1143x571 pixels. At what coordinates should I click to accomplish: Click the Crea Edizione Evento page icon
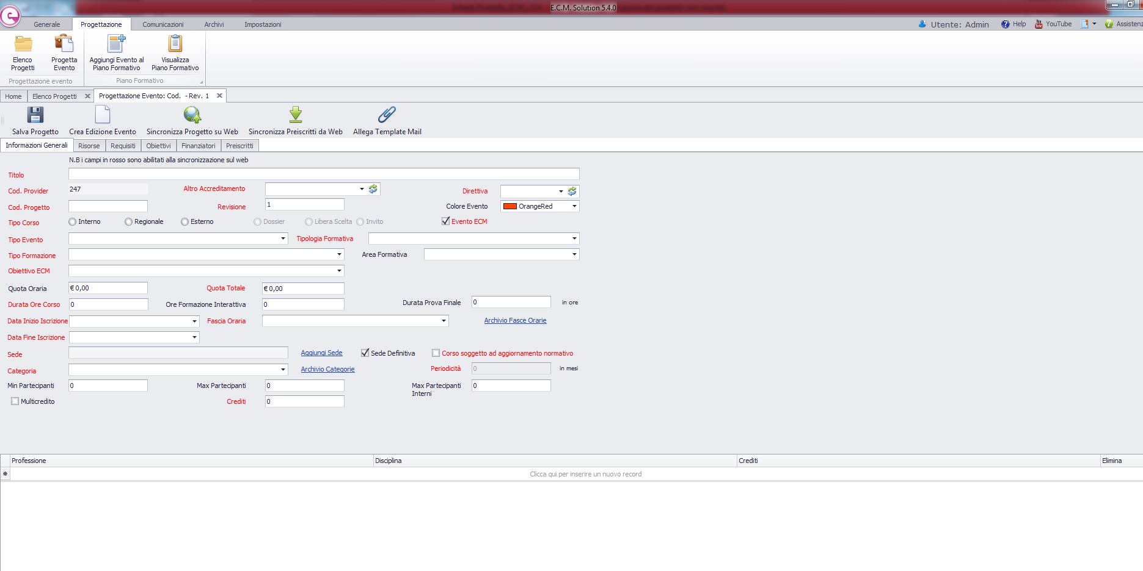pos(103,115)
